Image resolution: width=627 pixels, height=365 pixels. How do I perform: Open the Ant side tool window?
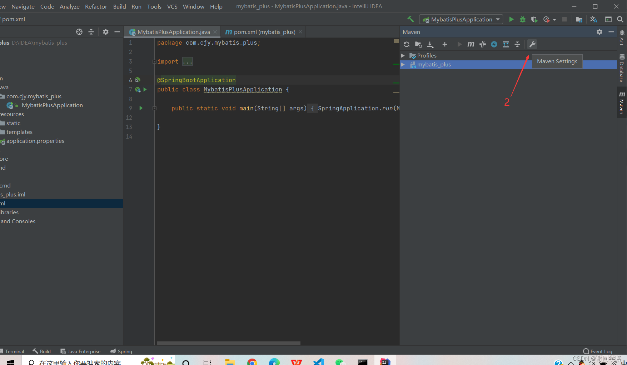(622, 37)
